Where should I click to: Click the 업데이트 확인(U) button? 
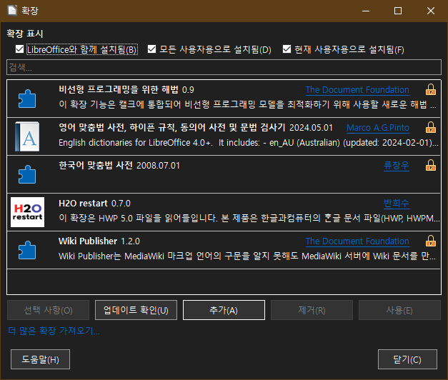[x=136, y=310]
